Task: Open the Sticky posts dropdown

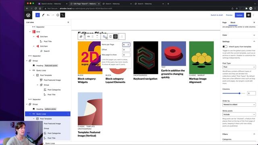Action: pos(239,114)
